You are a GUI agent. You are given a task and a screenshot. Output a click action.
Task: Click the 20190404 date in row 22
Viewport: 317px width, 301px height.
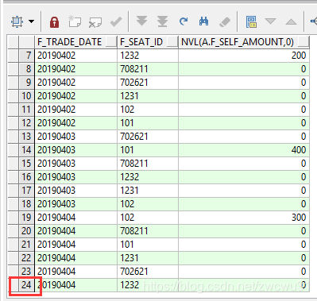[56, 258]
